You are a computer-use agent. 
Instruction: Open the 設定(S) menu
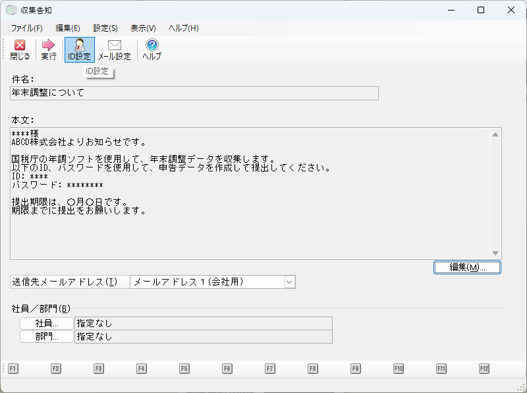105,28
